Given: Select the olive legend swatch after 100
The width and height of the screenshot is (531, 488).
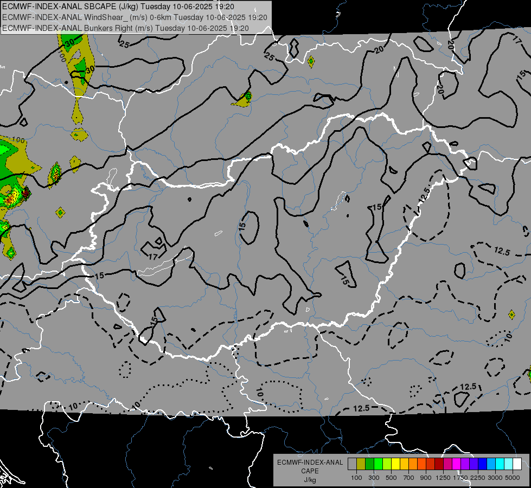Looking at the screenshot, I should tap(361, 464).
